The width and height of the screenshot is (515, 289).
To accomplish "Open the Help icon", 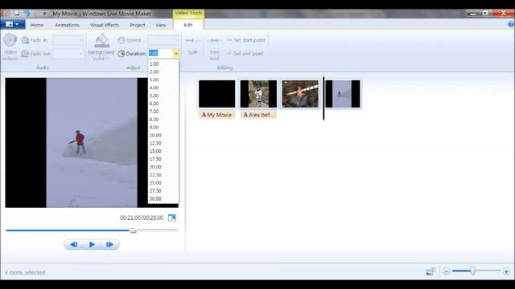I will [x=511, y=24].
